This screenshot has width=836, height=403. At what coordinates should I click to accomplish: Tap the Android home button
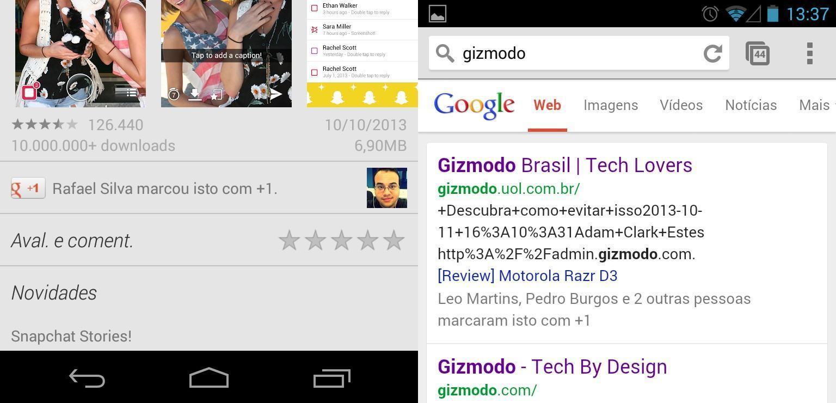[209, 378]
